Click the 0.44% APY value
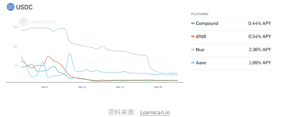Image resolution: width=281 pixels, height=117 pixels. [260, 23]
